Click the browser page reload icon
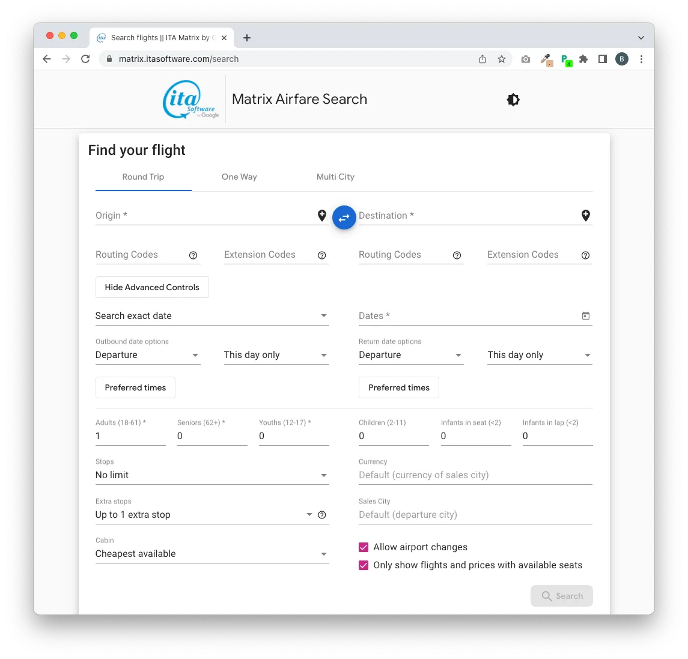Image resolution: width=688 pixels, height=659 pixels. pos(85,59)
